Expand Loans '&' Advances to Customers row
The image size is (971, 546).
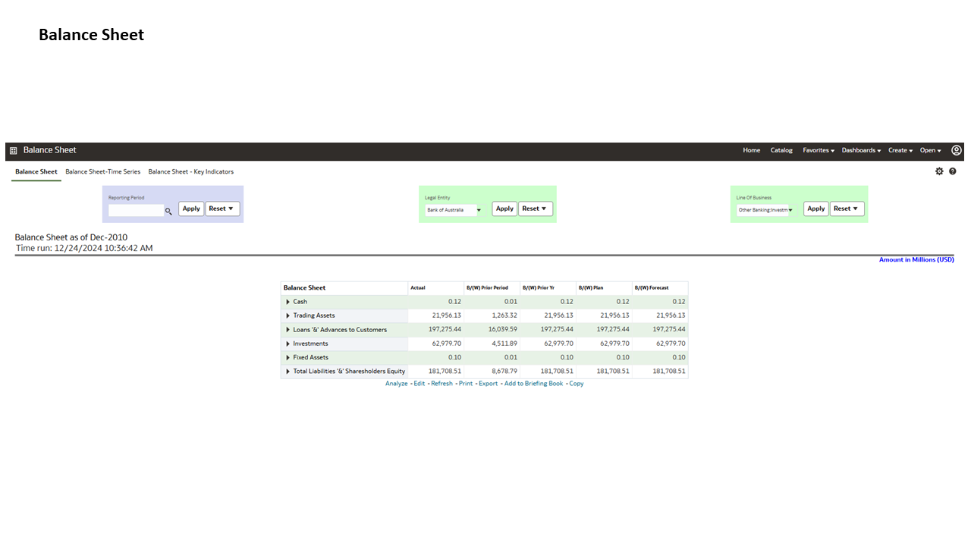[x=288, y=330]
